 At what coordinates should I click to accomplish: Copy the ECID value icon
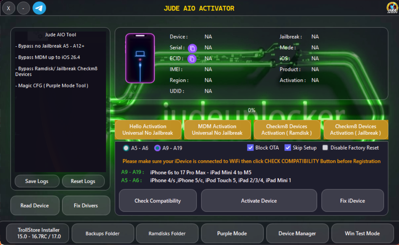192,59
